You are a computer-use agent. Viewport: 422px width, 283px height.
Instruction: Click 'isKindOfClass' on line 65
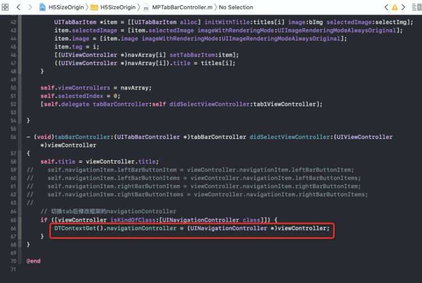tap(133, 220)
